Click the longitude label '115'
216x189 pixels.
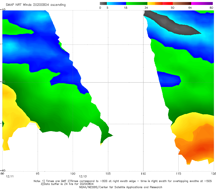click(179, 174)
